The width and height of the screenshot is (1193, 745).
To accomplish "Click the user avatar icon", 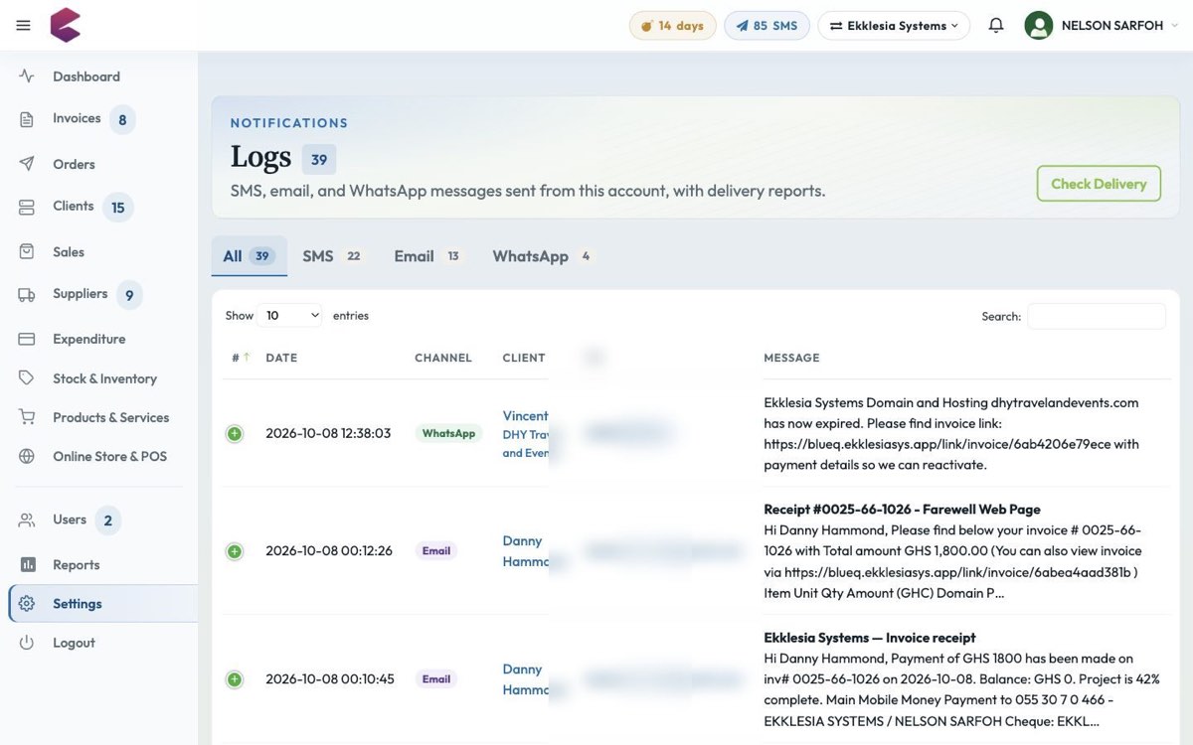I will (1039, 26).
